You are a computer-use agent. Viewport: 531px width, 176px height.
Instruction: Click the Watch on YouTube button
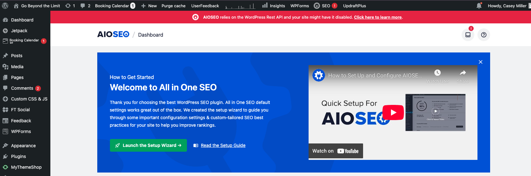(x=336, y=151)
